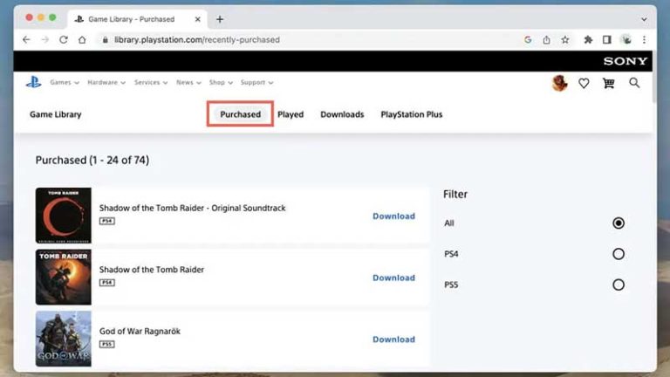The width and height of the screenshot is (670, 377).
Task: Open the Support dropdown menu
Action: pos(256,83)
